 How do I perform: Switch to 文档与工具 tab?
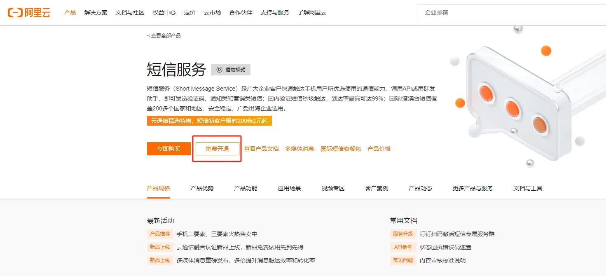528,188
